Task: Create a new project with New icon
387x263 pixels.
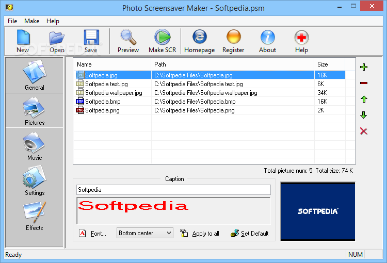Action: pos(23,38)
